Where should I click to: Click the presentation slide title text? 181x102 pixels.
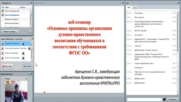pos(79,38)
